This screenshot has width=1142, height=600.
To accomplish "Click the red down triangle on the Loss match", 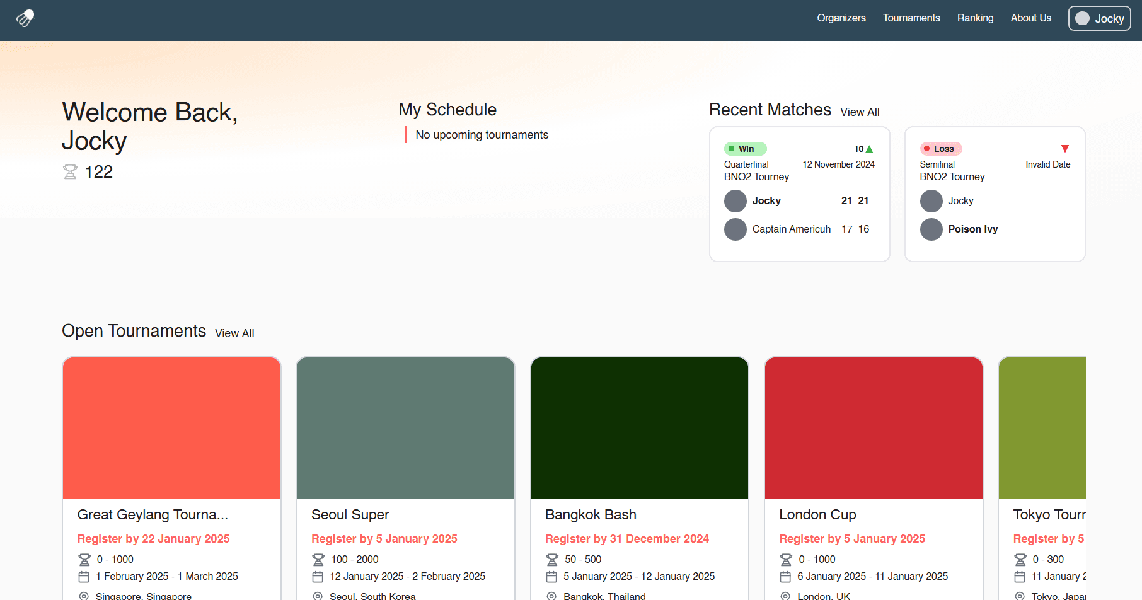I will tap(1065, 148).
